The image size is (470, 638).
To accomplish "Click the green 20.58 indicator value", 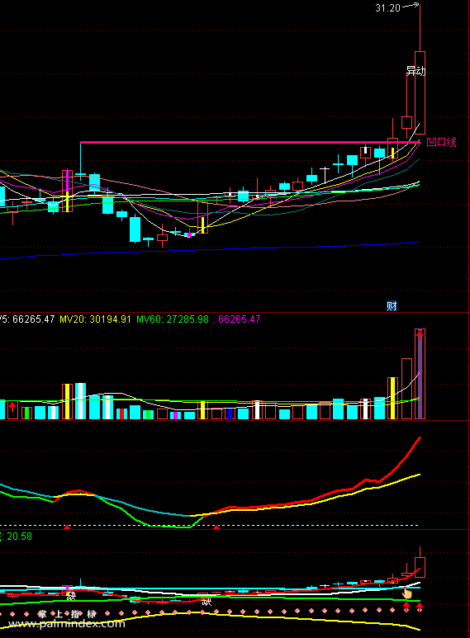I will coord(19,536).
